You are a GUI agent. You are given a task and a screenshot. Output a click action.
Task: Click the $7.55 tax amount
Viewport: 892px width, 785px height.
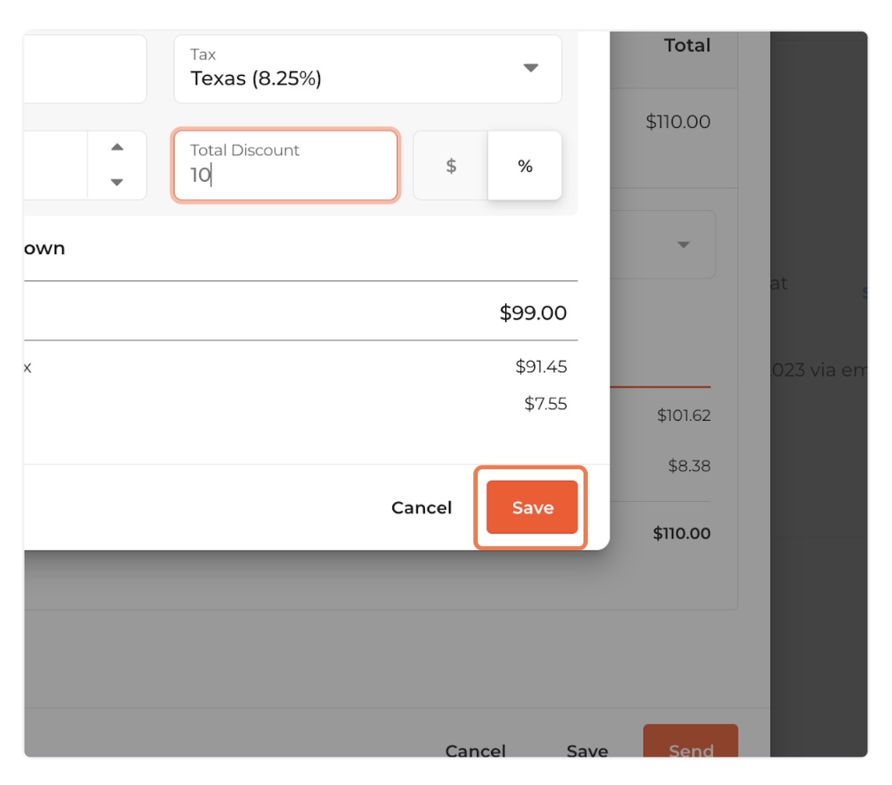point(545,404)
